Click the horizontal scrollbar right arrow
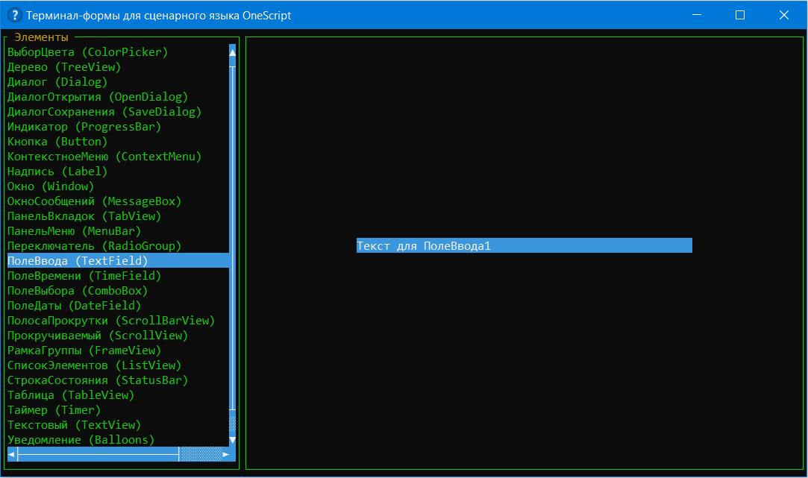The image size is (808, 478). (226, 453)
